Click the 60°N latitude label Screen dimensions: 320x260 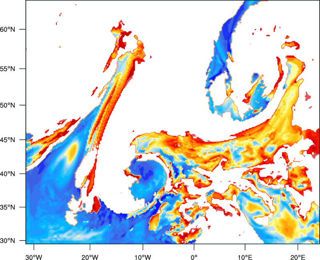point(8,29)
